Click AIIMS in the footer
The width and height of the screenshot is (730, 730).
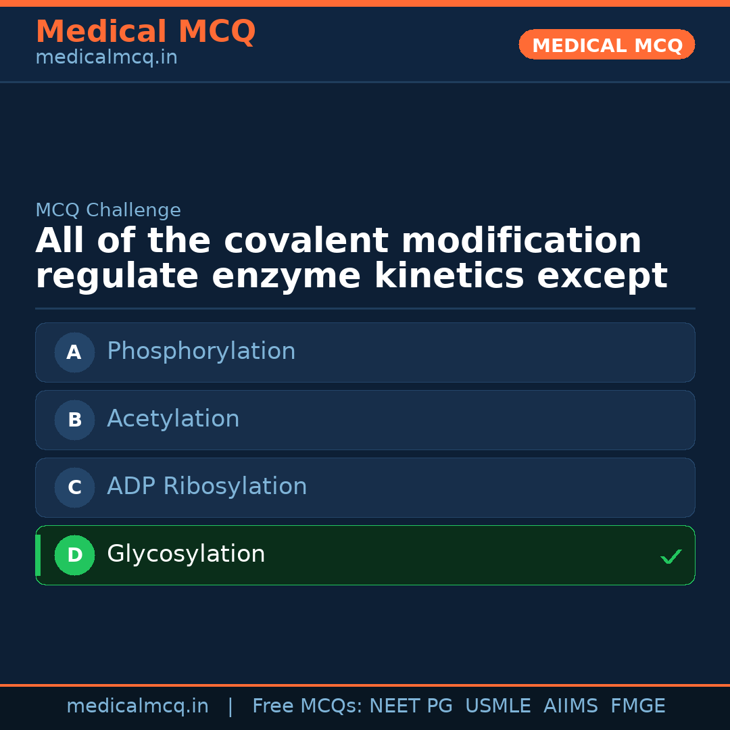(x=570, y=706)
